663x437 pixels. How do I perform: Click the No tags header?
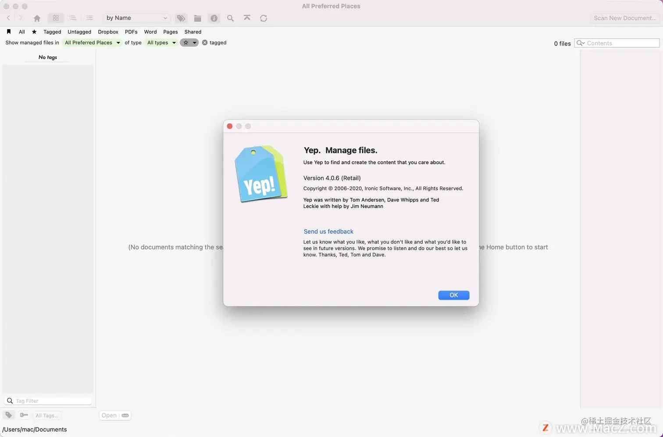tap(48, 57)
